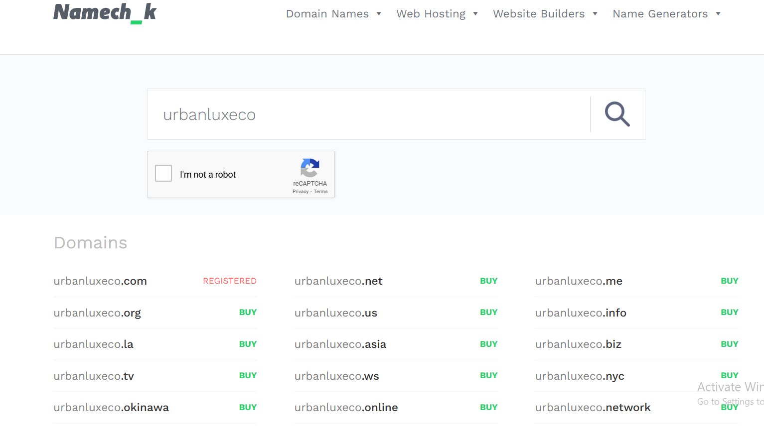
Task: Click the Namech_k logo
Action: tap(105, 13)
